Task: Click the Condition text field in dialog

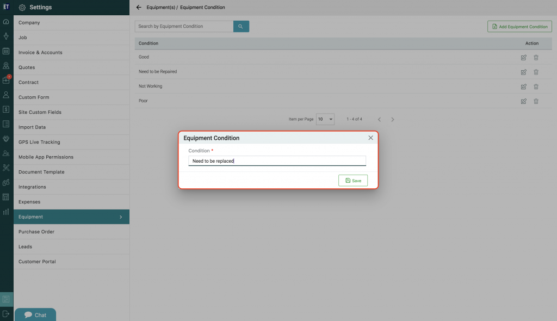Action: pyautogui.click(x=277, y=160)
